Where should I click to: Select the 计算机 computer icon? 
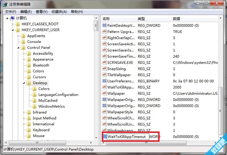coord(13,18)
